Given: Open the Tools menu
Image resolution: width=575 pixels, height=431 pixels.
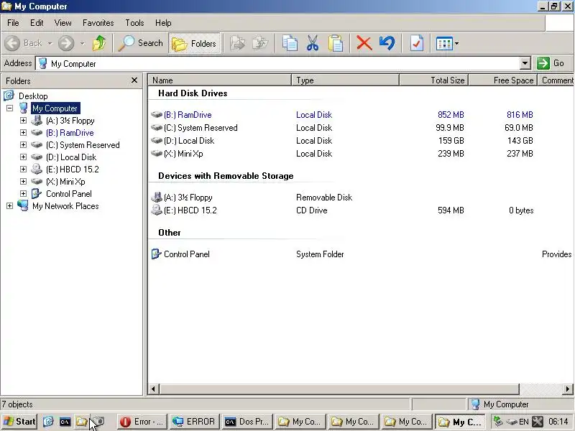Looking at the screenshot, I should click(134, 23).
